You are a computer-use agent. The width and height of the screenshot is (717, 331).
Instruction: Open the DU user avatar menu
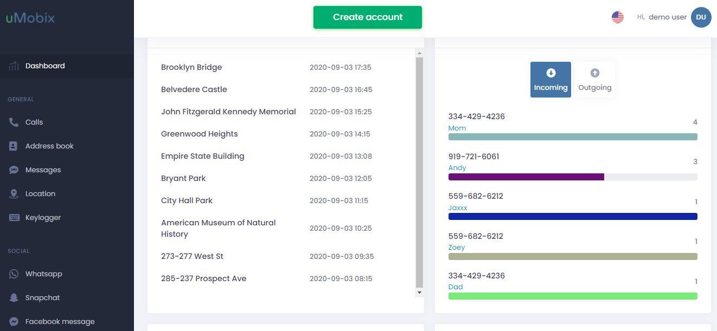[701, 17]
